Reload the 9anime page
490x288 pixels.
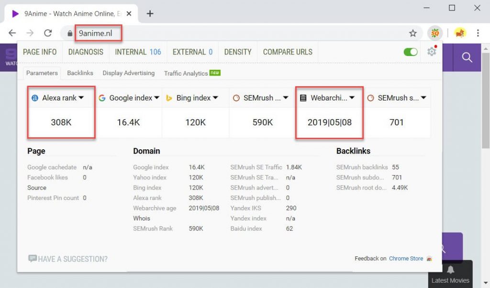[48, 33]
